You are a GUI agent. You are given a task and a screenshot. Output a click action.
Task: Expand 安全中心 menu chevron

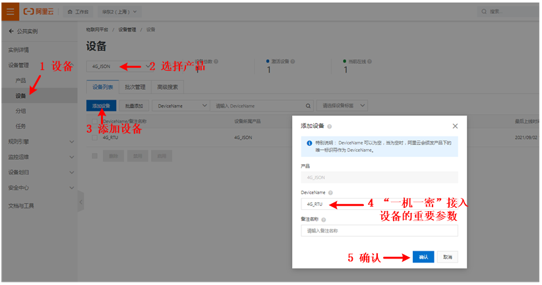[72, 188]
